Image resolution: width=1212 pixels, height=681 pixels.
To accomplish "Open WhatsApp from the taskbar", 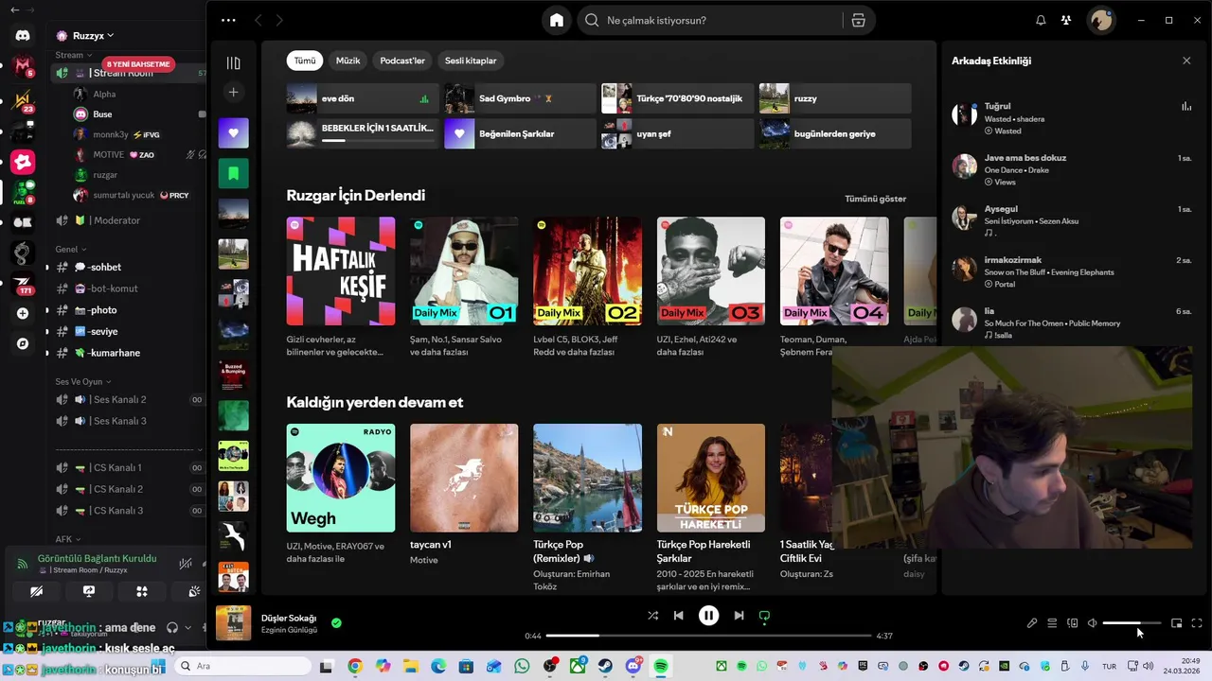I will [x=523, y=666].
